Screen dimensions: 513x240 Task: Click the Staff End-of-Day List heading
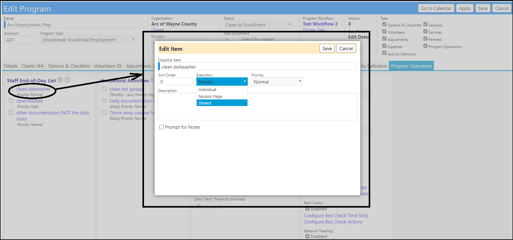31,80
